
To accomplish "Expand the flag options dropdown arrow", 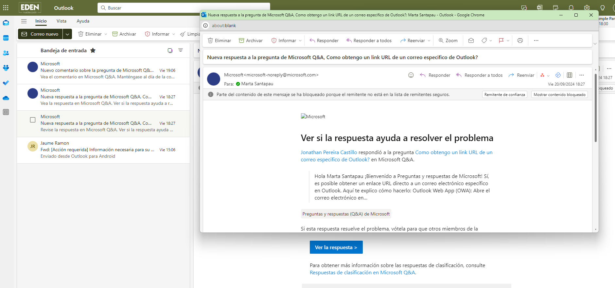I will (x=508, y=41).
